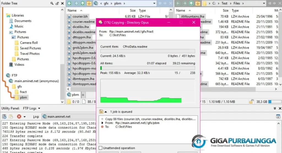Remove queued job with red X icon
This screenshot has height=153, width=282.
click(x=102, y=127)
